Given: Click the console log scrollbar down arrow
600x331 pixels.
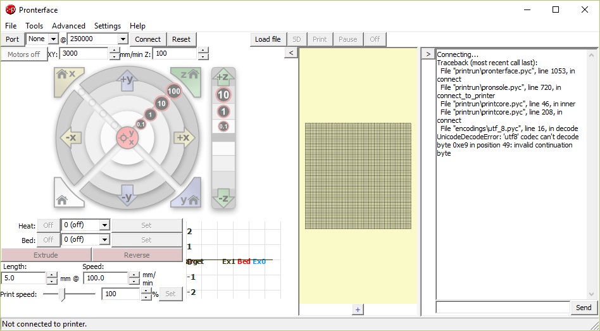Looking at the screenshot, I should [x=592, y=295].
